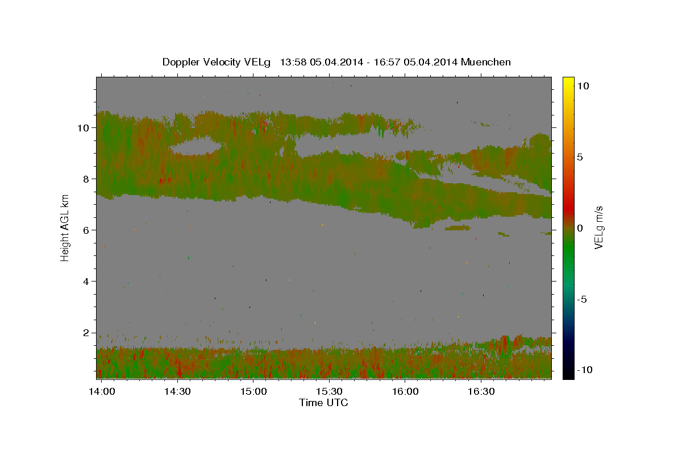Click the '16:30' time tick label
This screenshot has width=682, height=455.
[x=481, y=391]
